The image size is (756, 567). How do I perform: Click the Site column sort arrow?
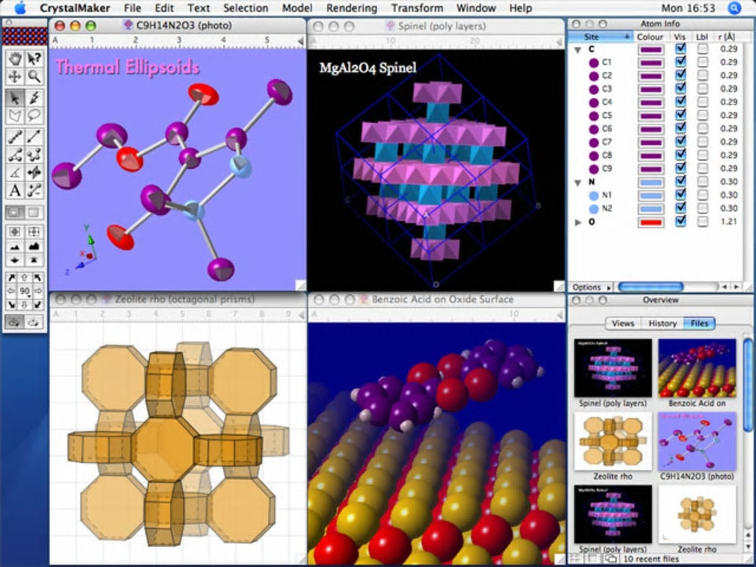point(627,36)
